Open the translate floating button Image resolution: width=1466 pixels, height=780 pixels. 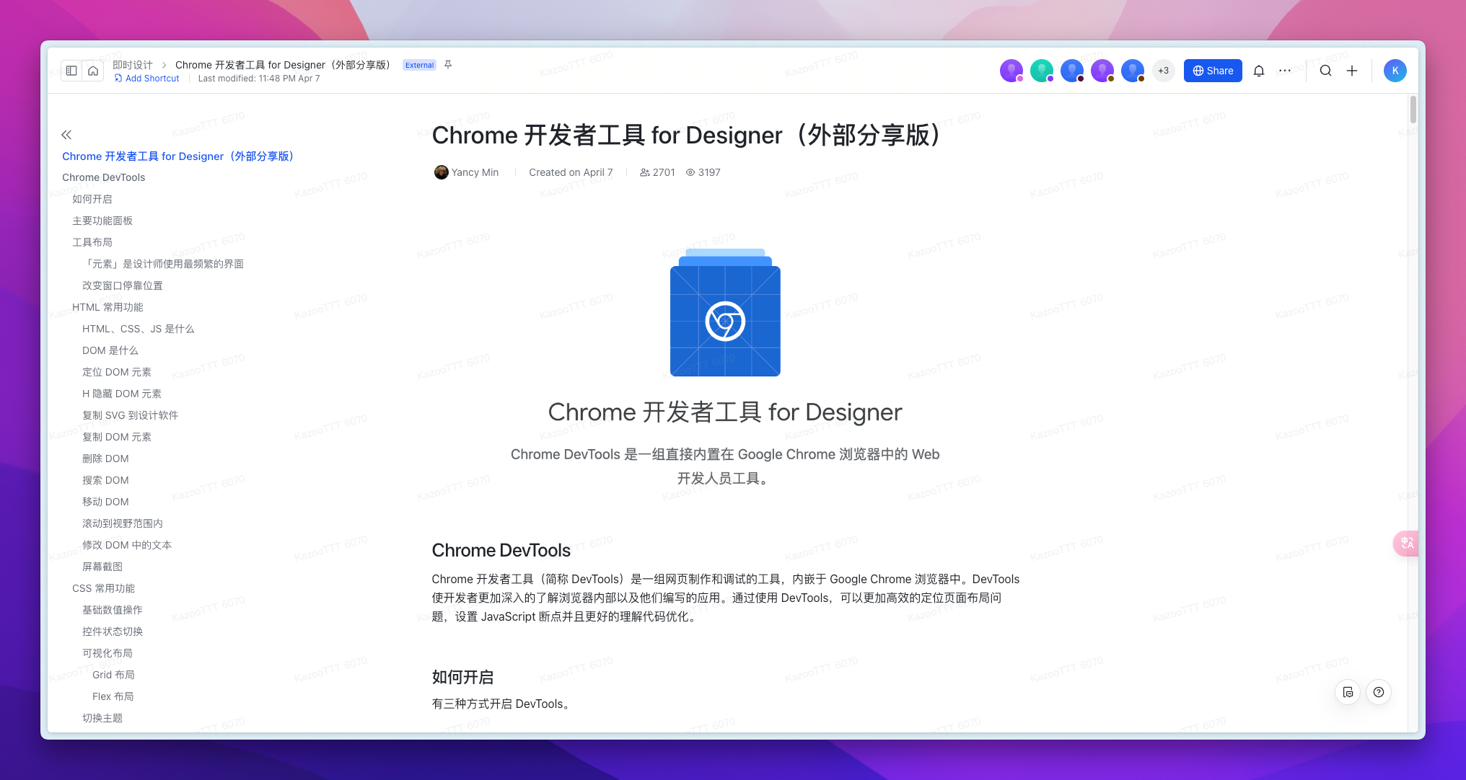pyautogui.click(x=1407, y=544)
